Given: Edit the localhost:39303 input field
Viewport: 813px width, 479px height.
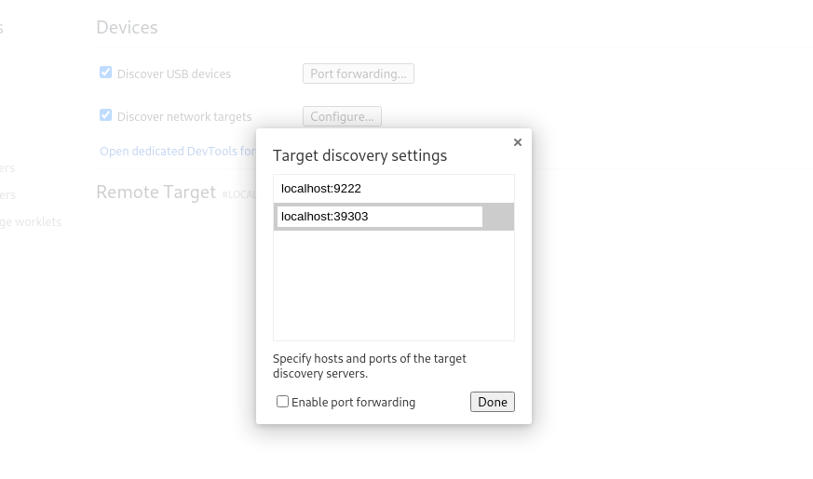Looking at the screenshot, I should click(380, 217).
